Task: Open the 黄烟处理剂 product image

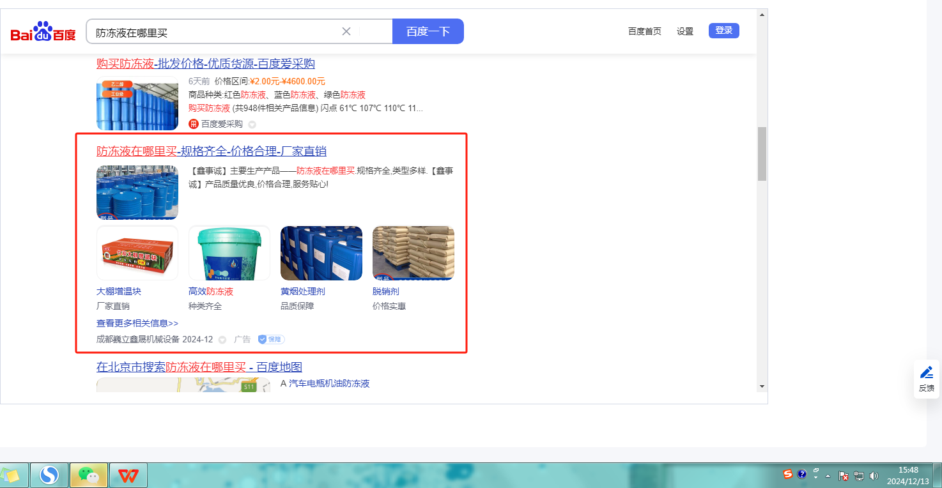Action: click(321, 253)
